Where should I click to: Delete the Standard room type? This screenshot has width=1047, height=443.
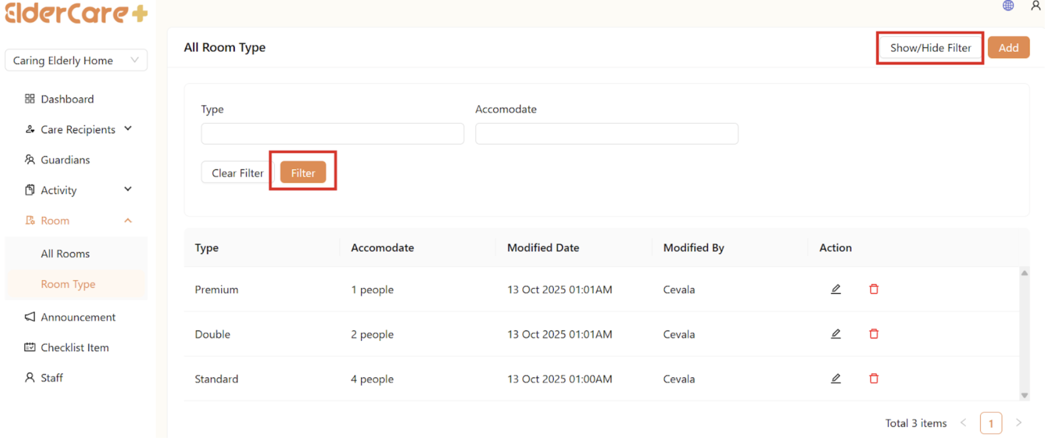874,379
